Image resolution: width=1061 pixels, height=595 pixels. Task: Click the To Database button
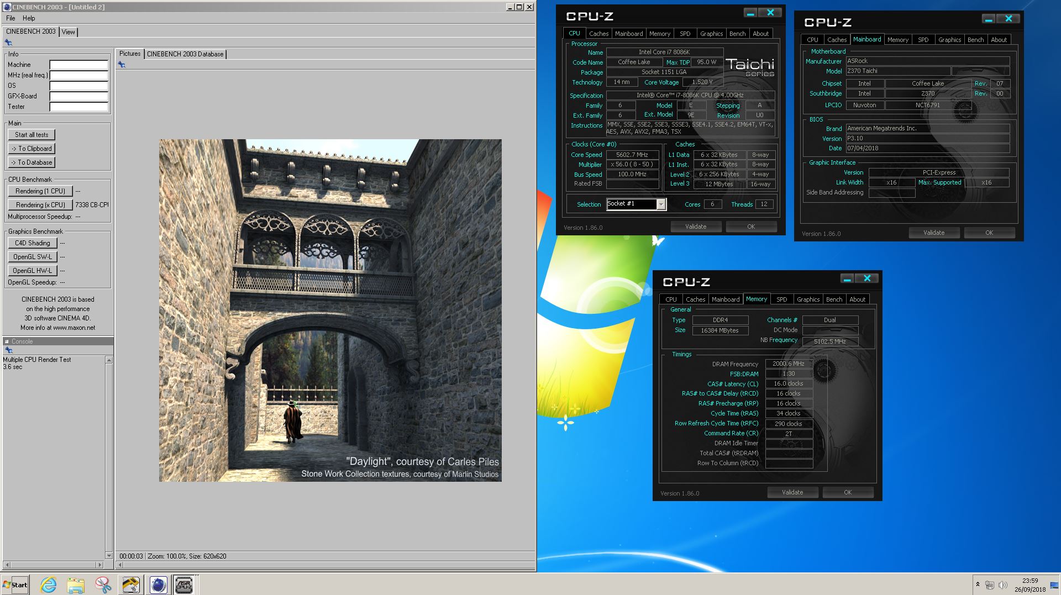[31, 162]
